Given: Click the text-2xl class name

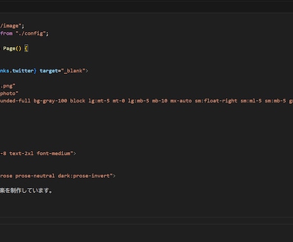Looking at the screenshot, I should tap(21, 153).
